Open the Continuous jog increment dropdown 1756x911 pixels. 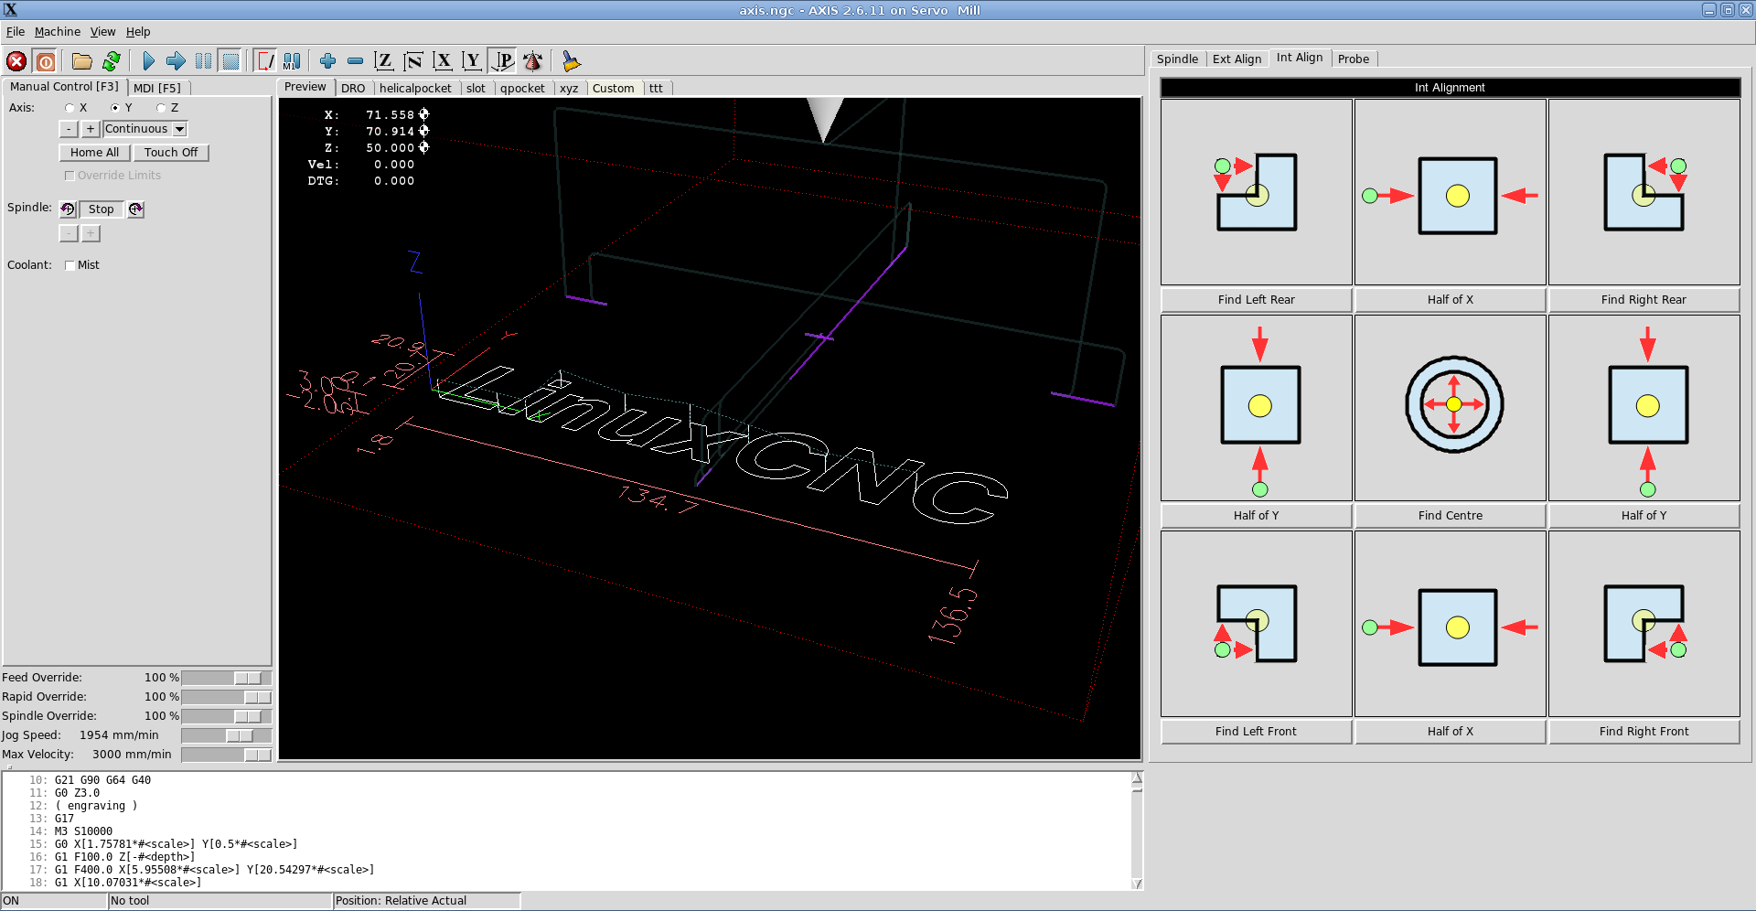[145, 129]
